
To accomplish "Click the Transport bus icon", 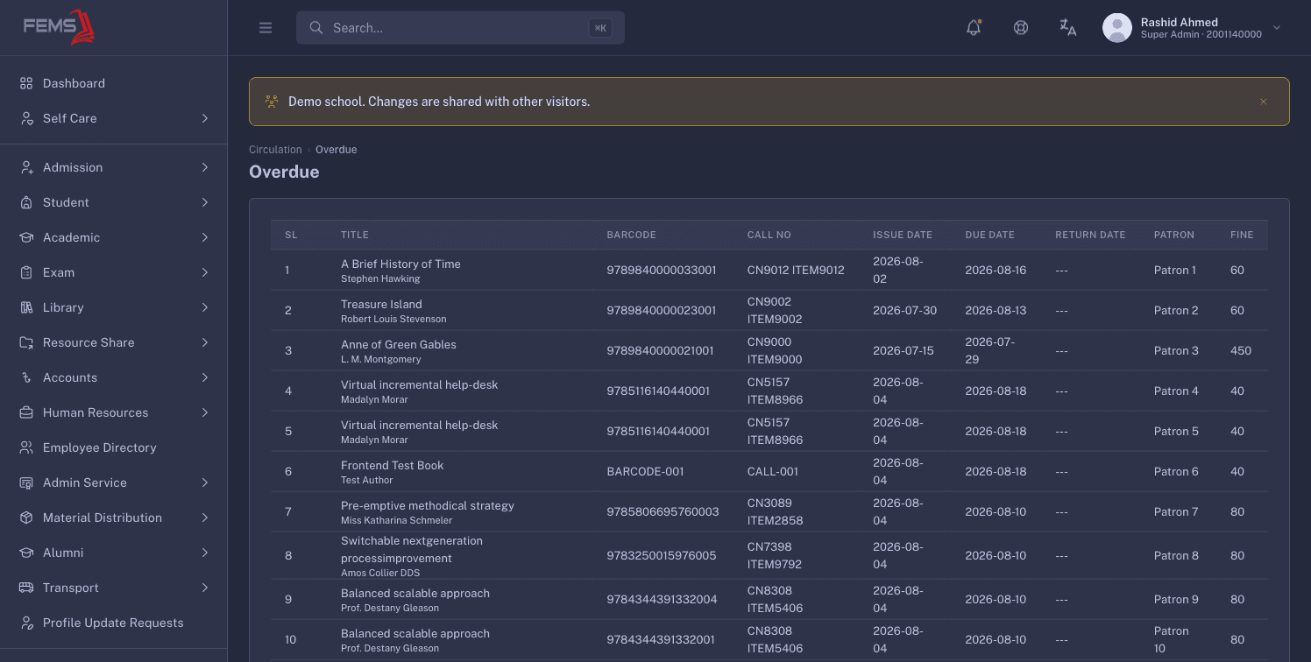I will point(26,588).
